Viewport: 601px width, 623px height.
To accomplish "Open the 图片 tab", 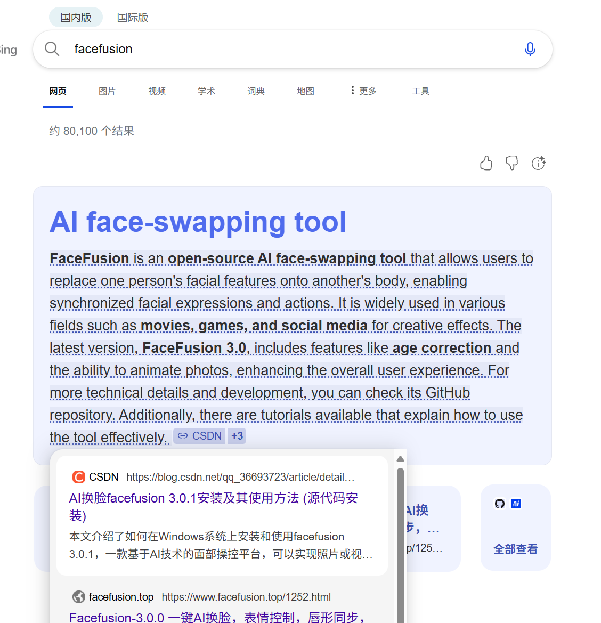I will tap(107, 91).
